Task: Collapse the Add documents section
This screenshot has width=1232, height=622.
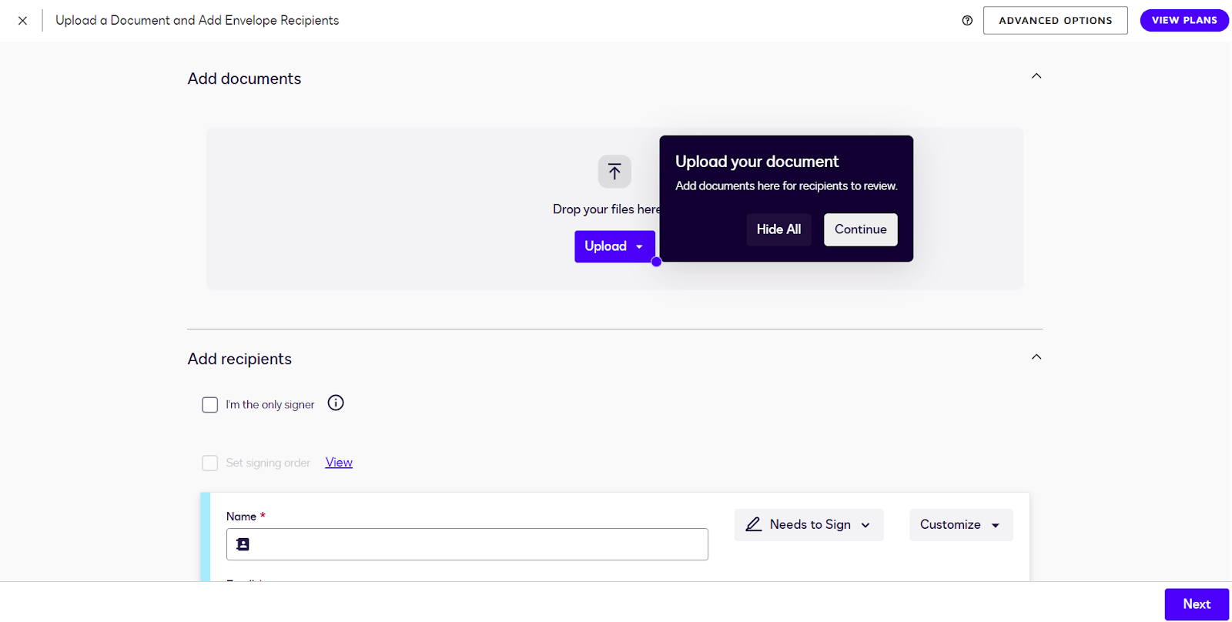Action: pos(1036,76)
